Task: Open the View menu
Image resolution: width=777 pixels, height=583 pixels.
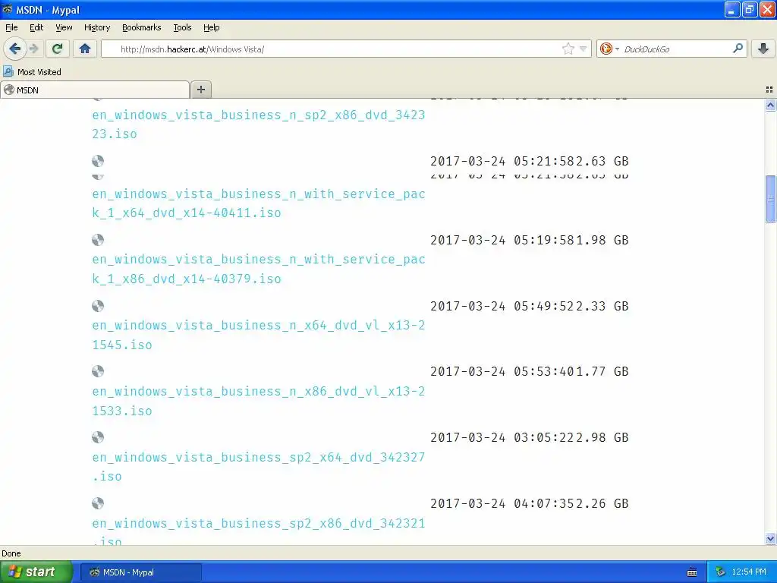Action: (64, 27)
